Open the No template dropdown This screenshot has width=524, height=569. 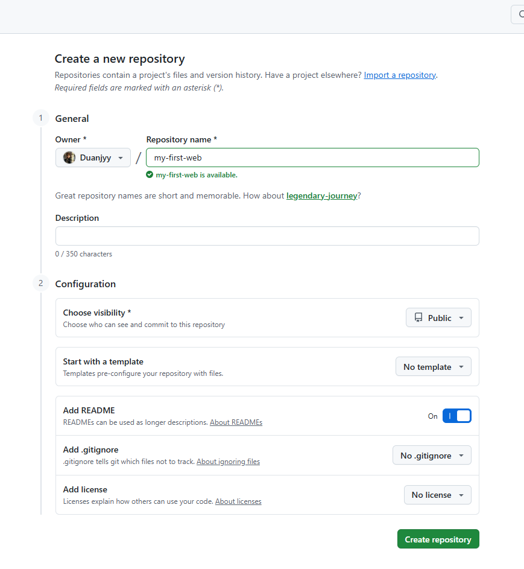pyautogui.click(x=433, y=367)
